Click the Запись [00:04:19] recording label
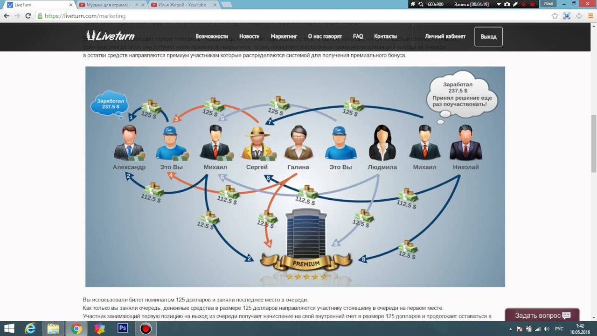 click(472, 4)
